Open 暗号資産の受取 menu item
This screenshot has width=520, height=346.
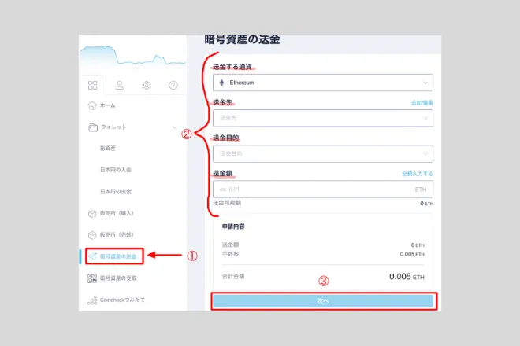click(118, 278)
